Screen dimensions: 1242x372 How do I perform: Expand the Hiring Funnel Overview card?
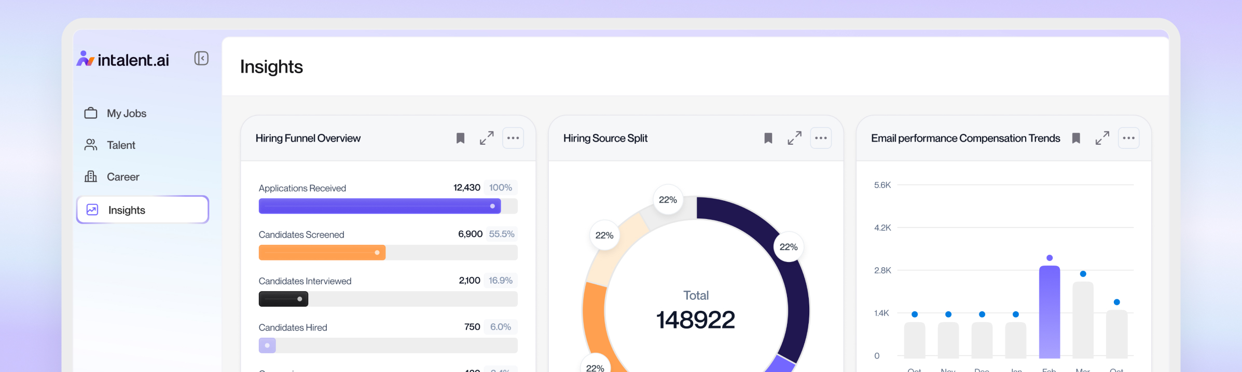click(487, 138)
